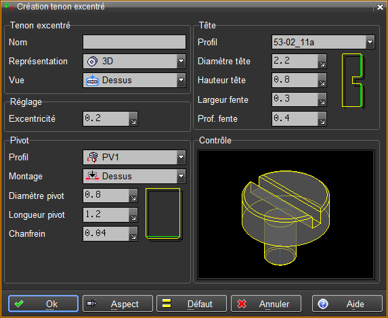This screenshot has height=318, width=388.
Task: Open the Montage Dessus dropdown
Action: click(134, 177)
